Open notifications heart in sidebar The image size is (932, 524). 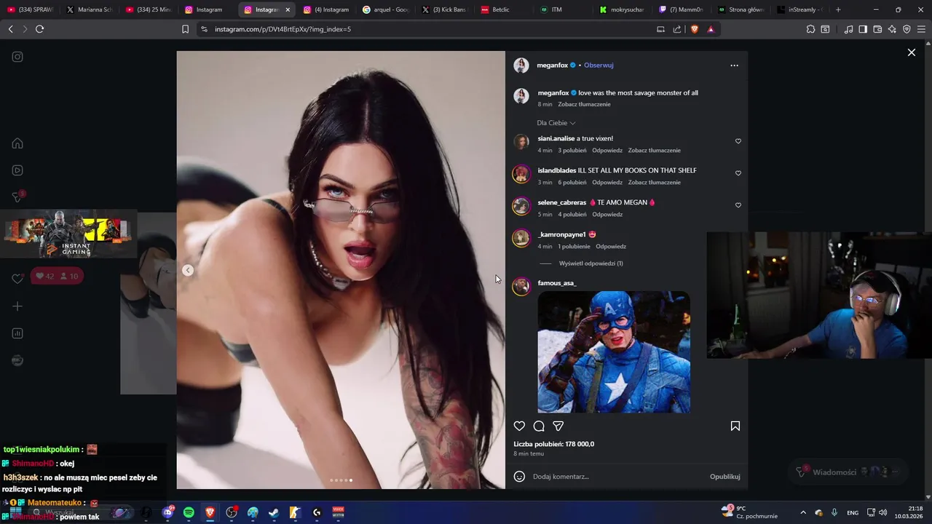17,279
